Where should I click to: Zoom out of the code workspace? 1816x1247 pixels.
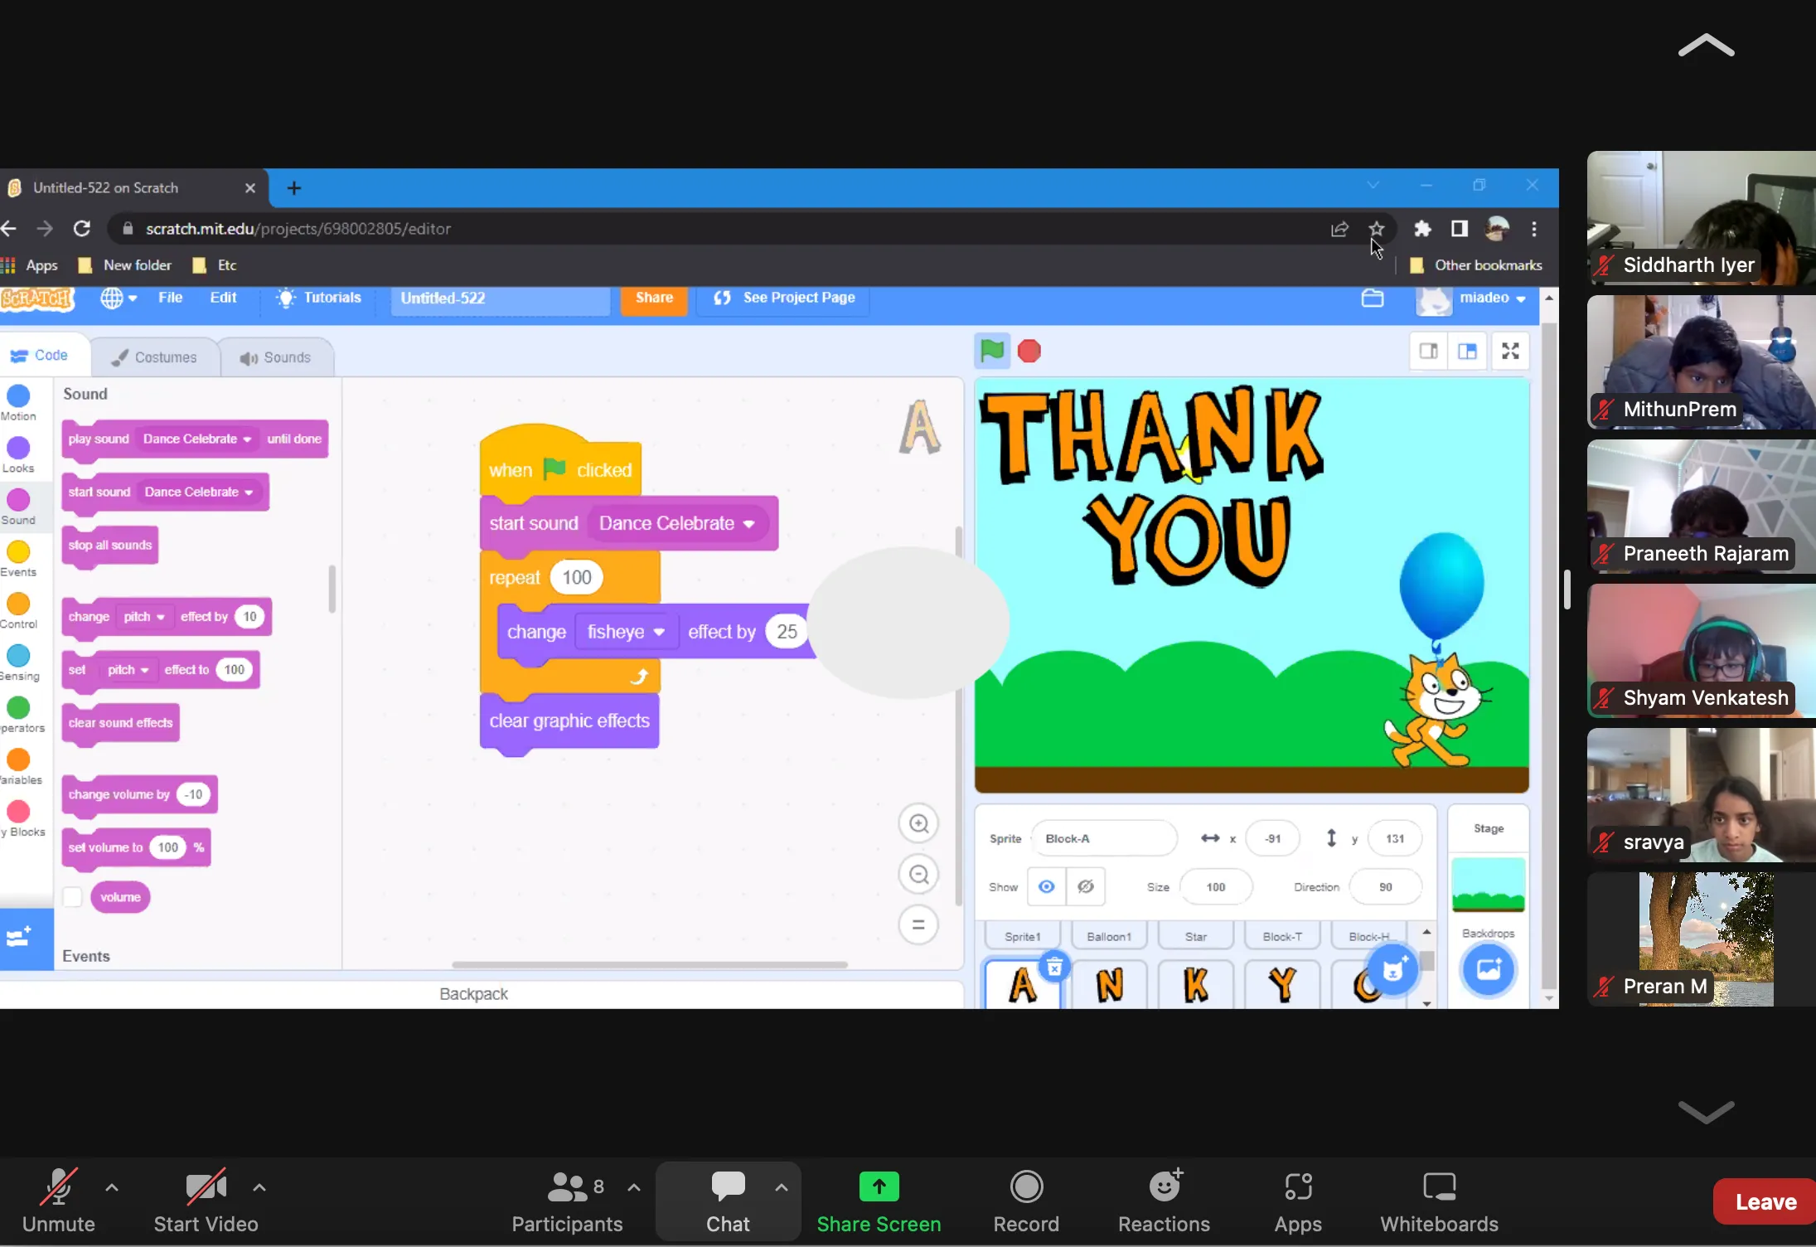click(x=918, y=875)
